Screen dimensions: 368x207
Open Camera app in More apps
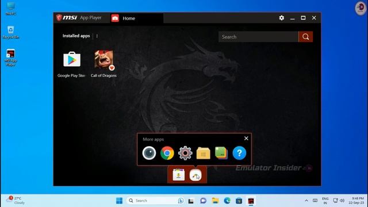pos(149,153)
